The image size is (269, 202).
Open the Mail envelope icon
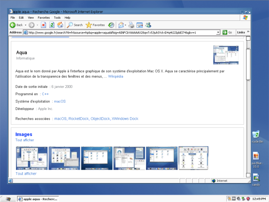coord(121,25)
